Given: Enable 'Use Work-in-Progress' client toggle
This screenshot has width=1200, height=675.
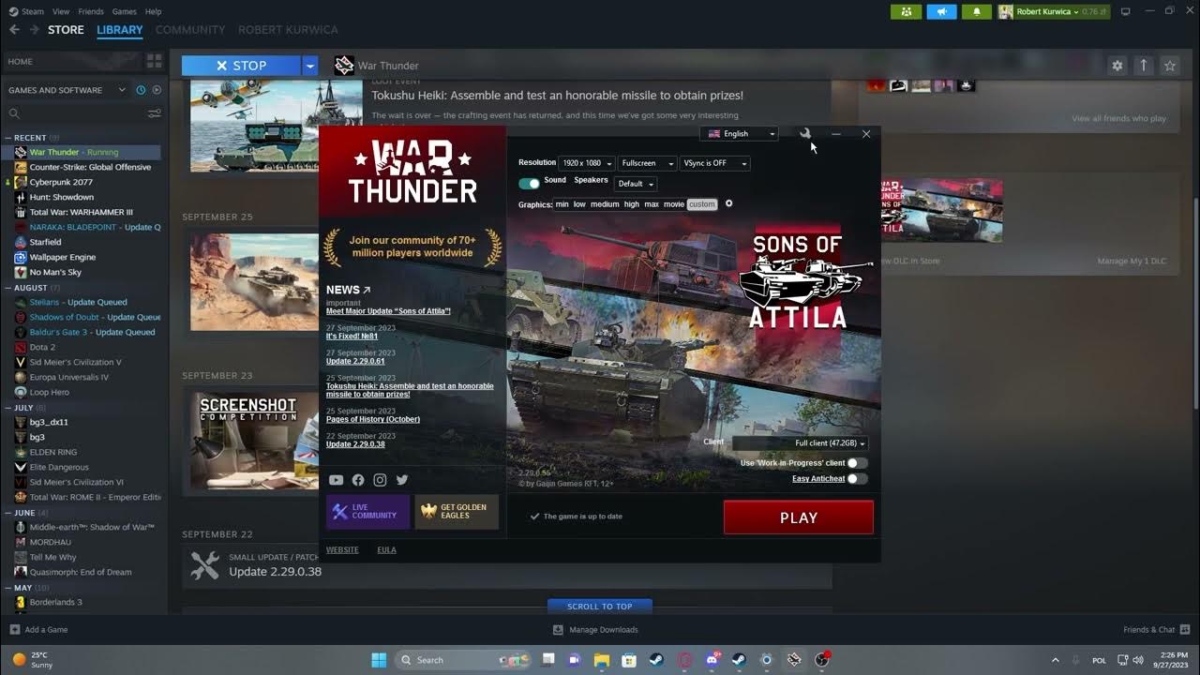Looking at the screenshot, I should pyautogui.click(x=853, y=462).
